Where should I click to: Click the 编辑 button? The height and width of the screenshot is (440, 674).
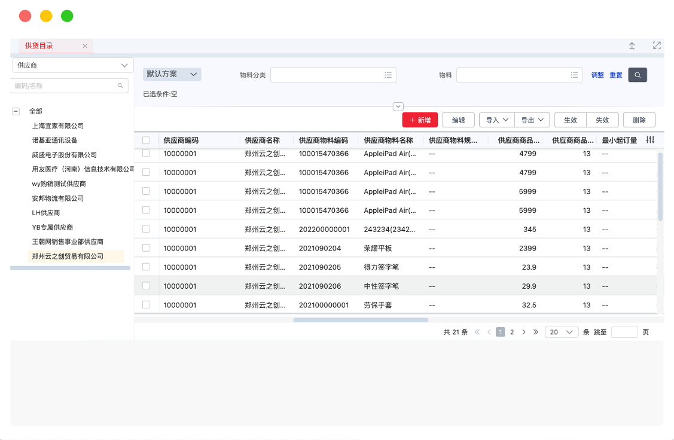458,120
